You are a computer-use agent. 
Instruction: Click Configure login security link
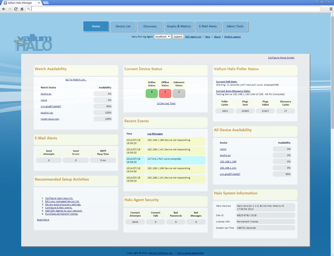pyautogui.click(x=59, y=198)
